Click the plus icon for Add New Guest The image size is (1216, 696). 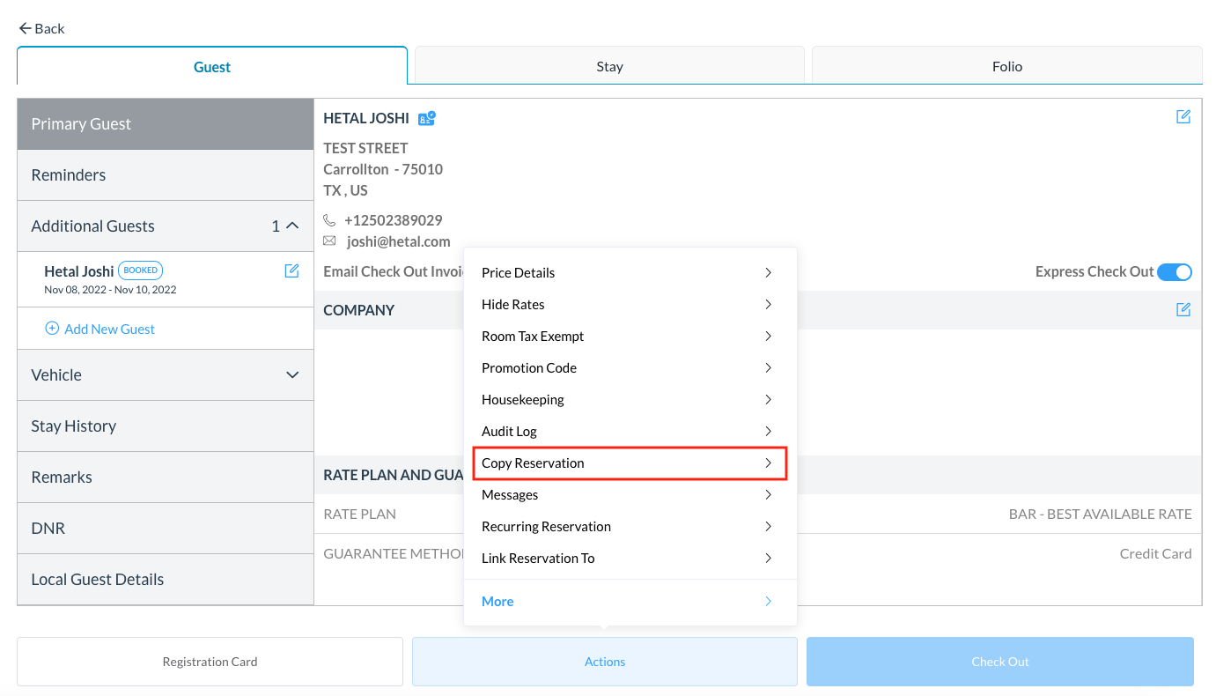(x=52, y=329)
